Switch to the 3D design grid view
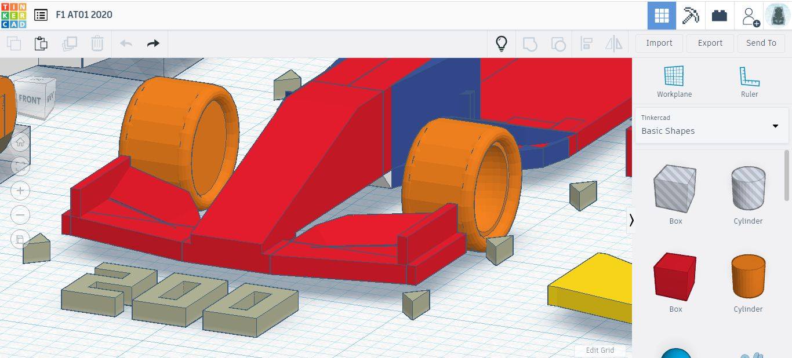The image size is (792, 358). pos(662,16)
